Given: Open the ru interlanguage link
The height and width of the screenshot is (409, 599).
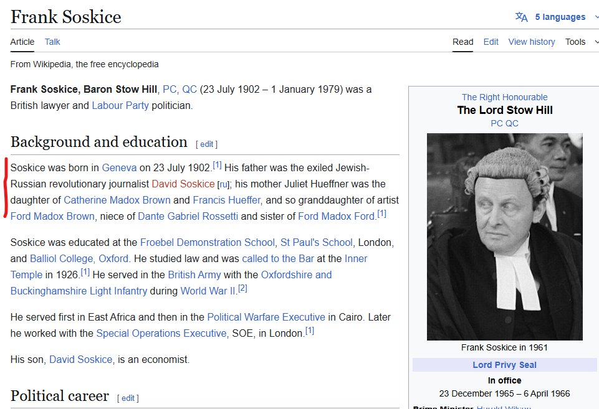Looking at the screenshot, I should [x=224, y=185].
